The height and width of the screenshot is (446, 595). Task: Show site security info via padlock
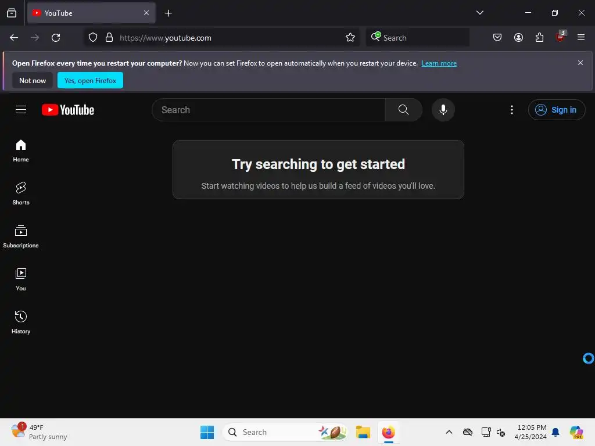click(x=109, y=38)
